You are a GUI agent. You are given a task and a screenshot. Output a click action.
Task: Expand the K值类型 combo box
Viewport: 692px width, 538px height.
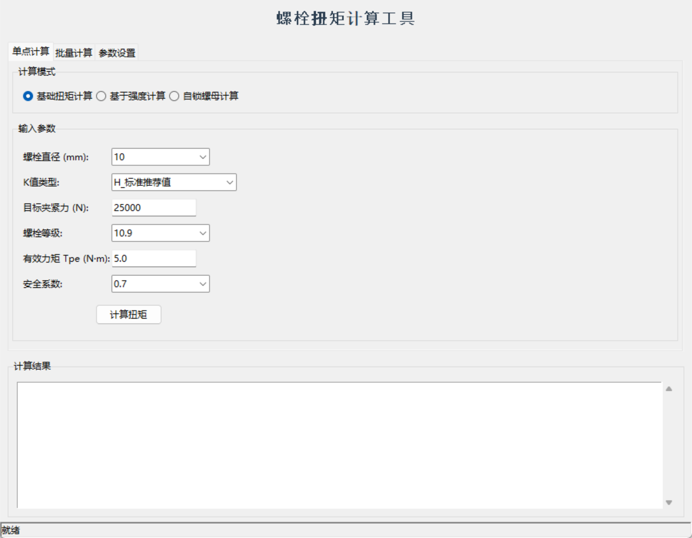point(230,182)
